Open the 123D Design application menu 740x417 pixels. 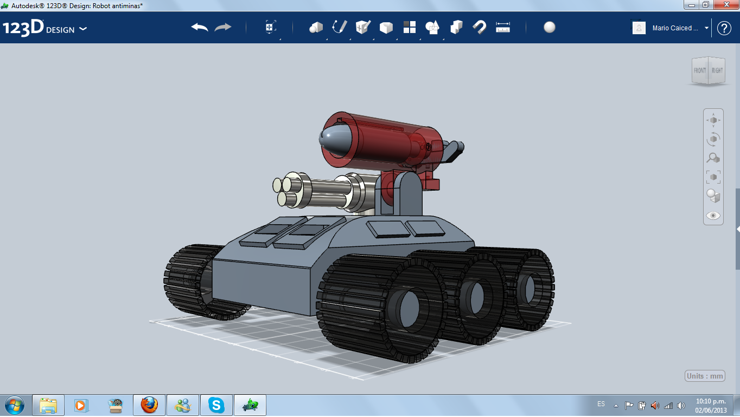click(x=45, y=28)
